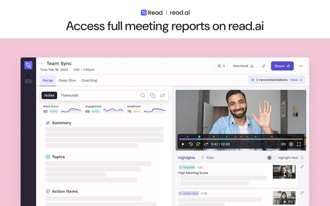Screen dimensions: 330x206
Task: Download the meeting report
Action: pos(243,66)
